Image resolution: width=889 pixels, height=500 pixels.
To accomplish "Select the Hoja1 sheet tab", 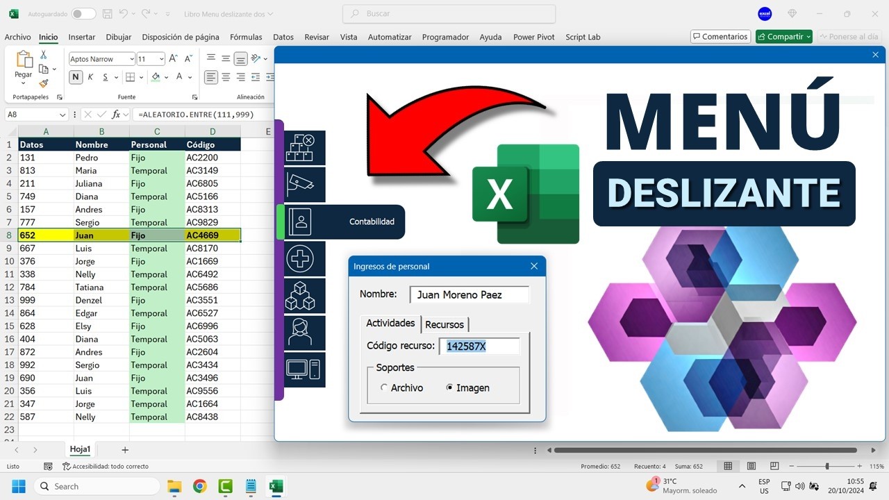I will pyautogui.click(x=80, y=450).
